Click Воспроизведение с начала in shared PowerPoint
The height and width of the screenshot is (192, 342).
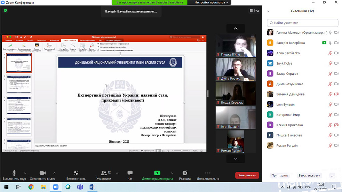[10, 47]
